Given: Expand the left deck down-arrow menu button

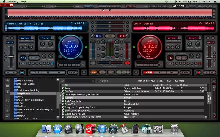Looking at the screenshot, I should click(84, 72).
